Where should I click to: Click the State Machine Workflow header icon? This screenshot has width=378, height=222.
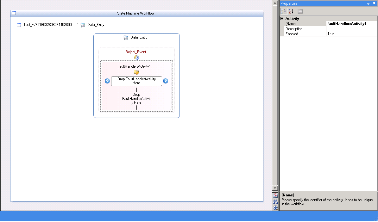point(14,13)
